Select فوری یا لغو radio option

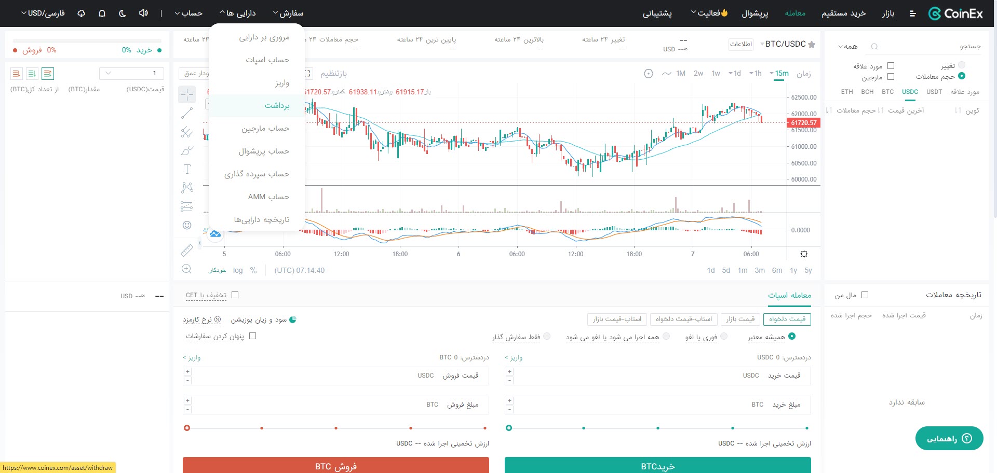click(724, 336)
